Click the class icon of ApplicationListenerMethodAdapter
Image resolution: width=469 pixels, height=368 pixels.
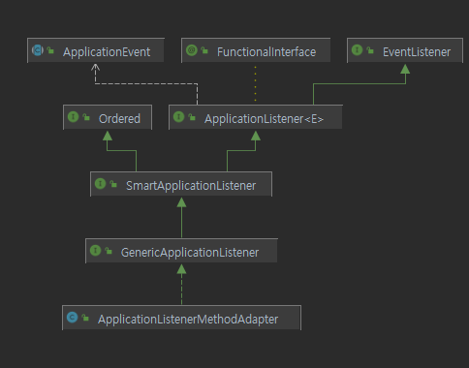point(72,318)
